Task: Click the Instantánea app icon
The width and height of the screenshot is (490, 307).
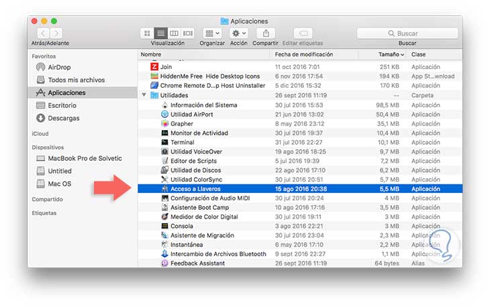Action: coord(164,245)
